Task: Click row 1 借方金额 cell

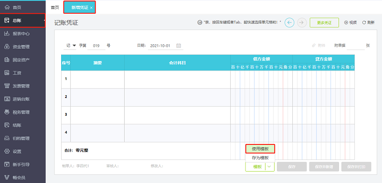Action: click(x=261, y=79)
